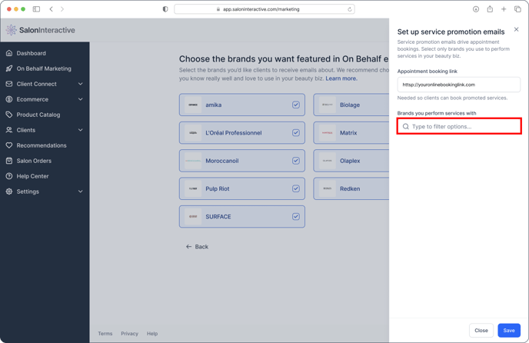Click the Product Catalog tag icon
The image size is (529, 343).
pyautogui.click(x=9, y=115)
